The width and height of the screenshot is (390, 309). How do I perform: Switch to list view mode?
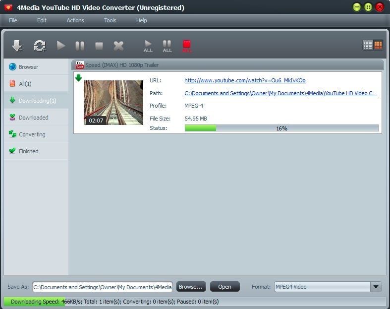tap(368, 45)
